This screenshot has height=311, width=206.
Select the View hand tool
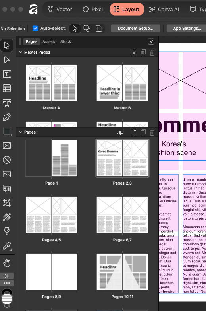point(7,263)
